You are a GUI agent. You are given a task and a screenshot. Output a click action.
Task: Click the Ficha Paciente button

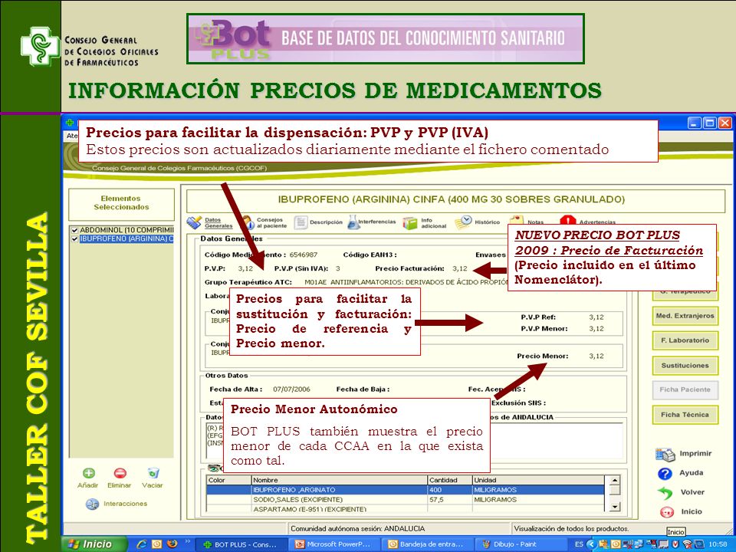685,389
